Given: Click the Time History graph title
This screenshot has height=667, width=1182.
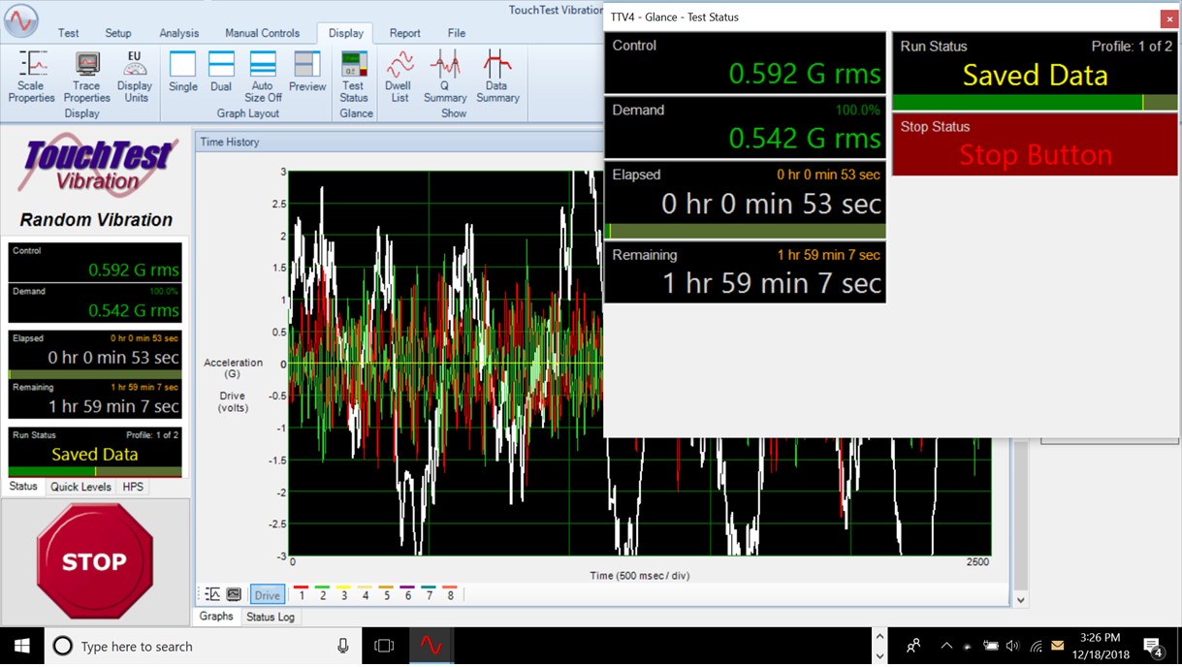Looking at the screenshot, I should pos(230,142).
